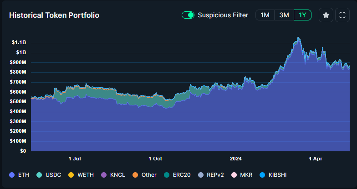Select the 1M time range tab
Viewport: 357px width, 189px height.
click(x=265, y=15)
